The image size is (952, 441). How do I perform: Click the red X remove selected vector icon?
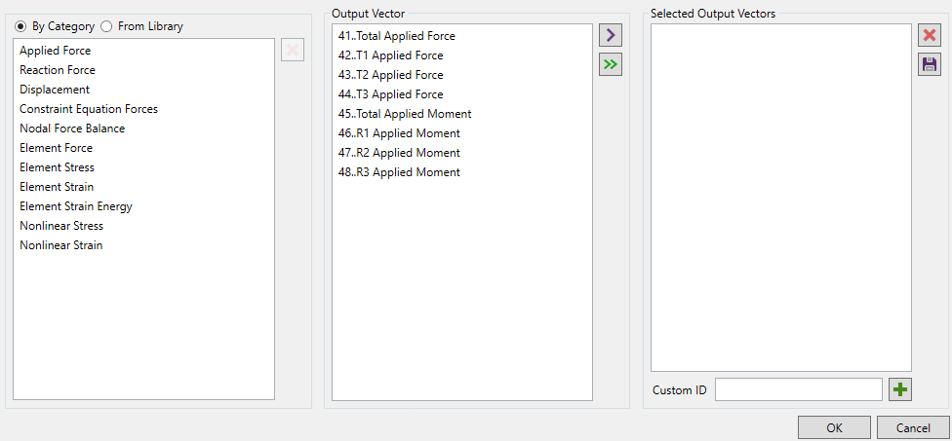pos(930,36)
